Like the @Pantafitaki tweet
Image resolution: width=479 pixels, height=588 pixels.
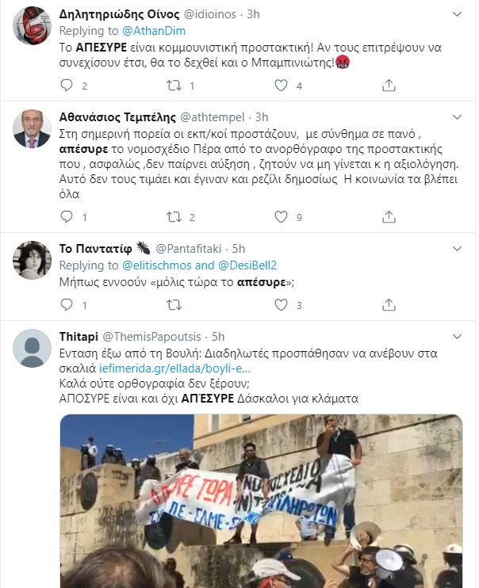point(281,305)
